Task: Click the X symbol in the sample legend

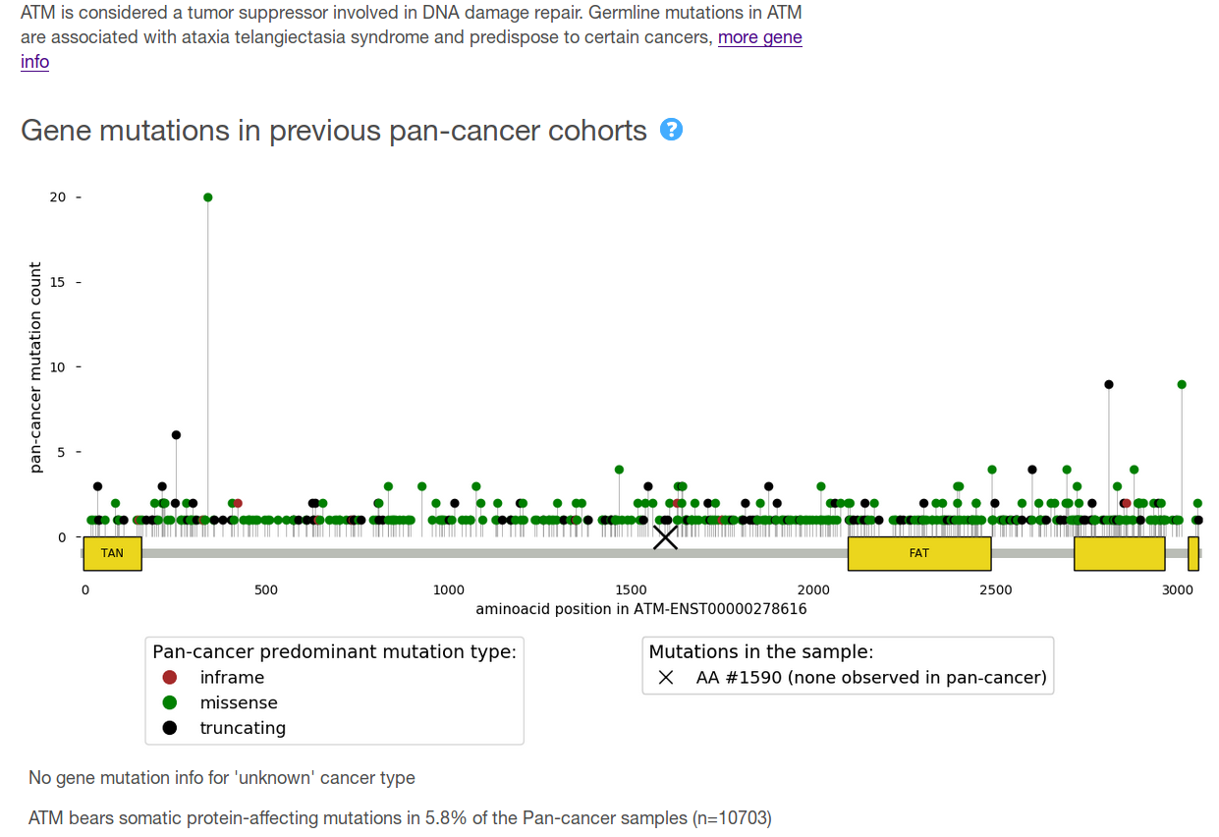Action: click(x=666, y=678)
